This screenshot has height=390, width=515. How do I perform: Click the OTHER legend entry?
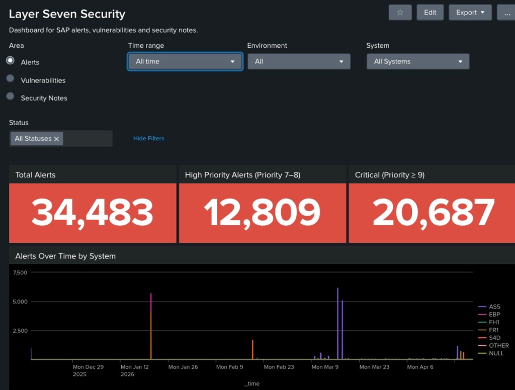[498, 346]
